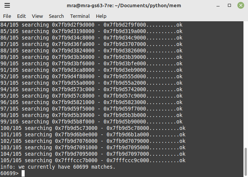Click the window title mra@mra-gs63-7re text

pos(89,6)
